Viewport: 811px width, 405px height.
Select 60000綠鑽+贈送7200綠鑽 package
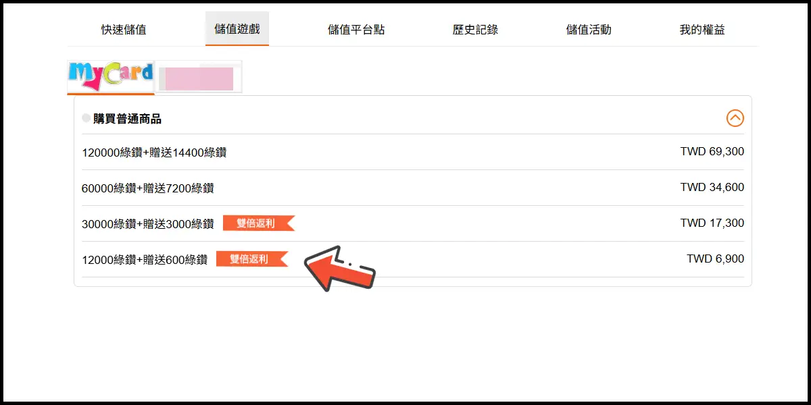point(413,188)
